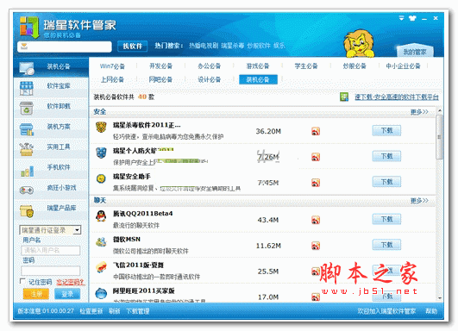Open the skin shirt icon in title bar
Viewport: 458px width, 331px height.
[412, 18]
